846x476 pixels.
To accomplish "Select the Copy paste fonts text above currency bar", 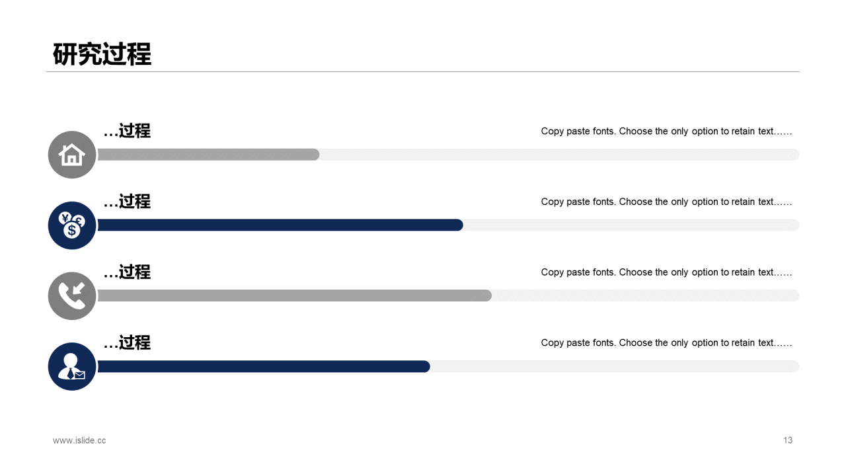I will [x=666, y=202].
